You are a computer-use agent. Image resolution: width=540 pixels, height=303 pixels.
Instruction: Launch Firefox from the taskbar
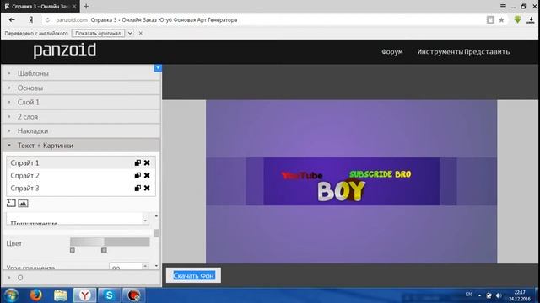click(x=35, y=295)
